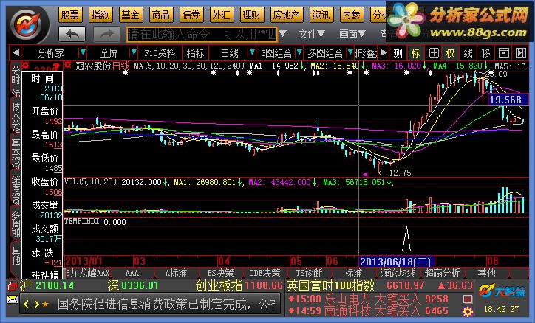Click the 田 grid layout icon
The height and width of the screenshot is (323, 535).
coord(434,53)
